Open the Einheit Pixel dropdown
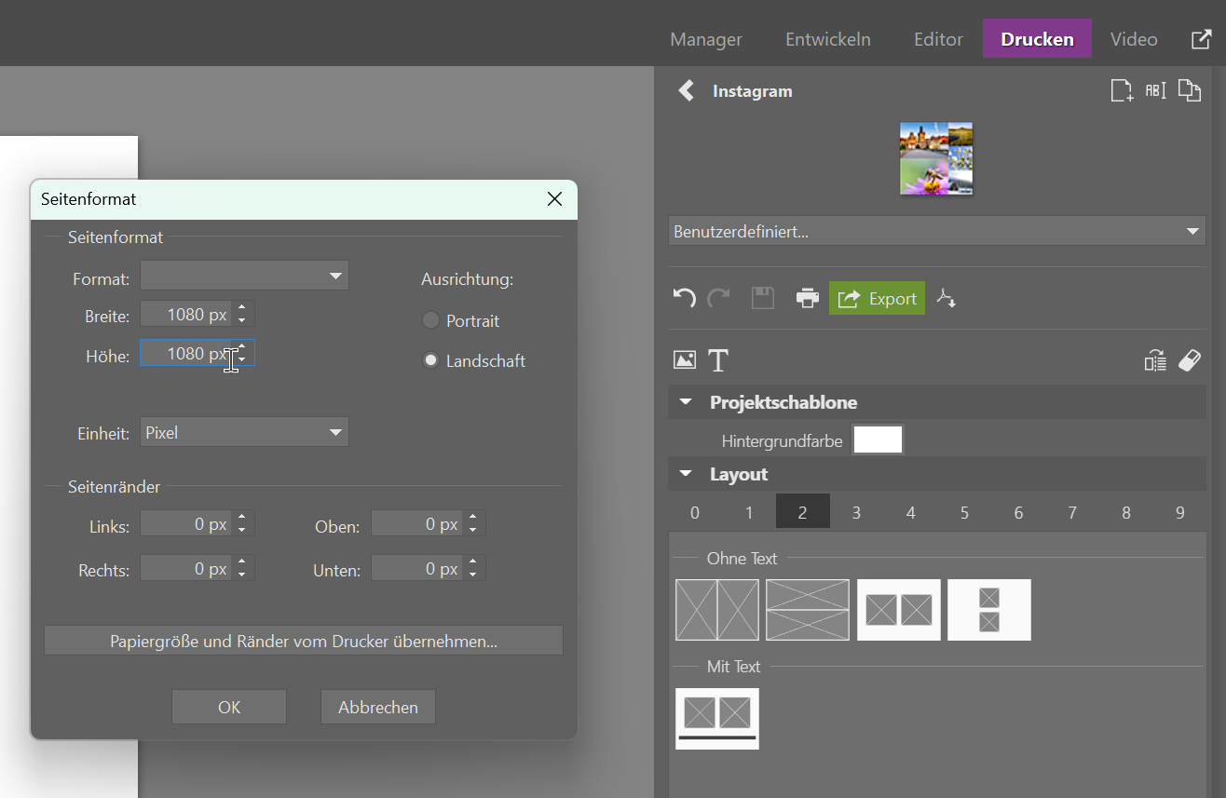This screenshot has width=1226, height=798. (244, 432)
